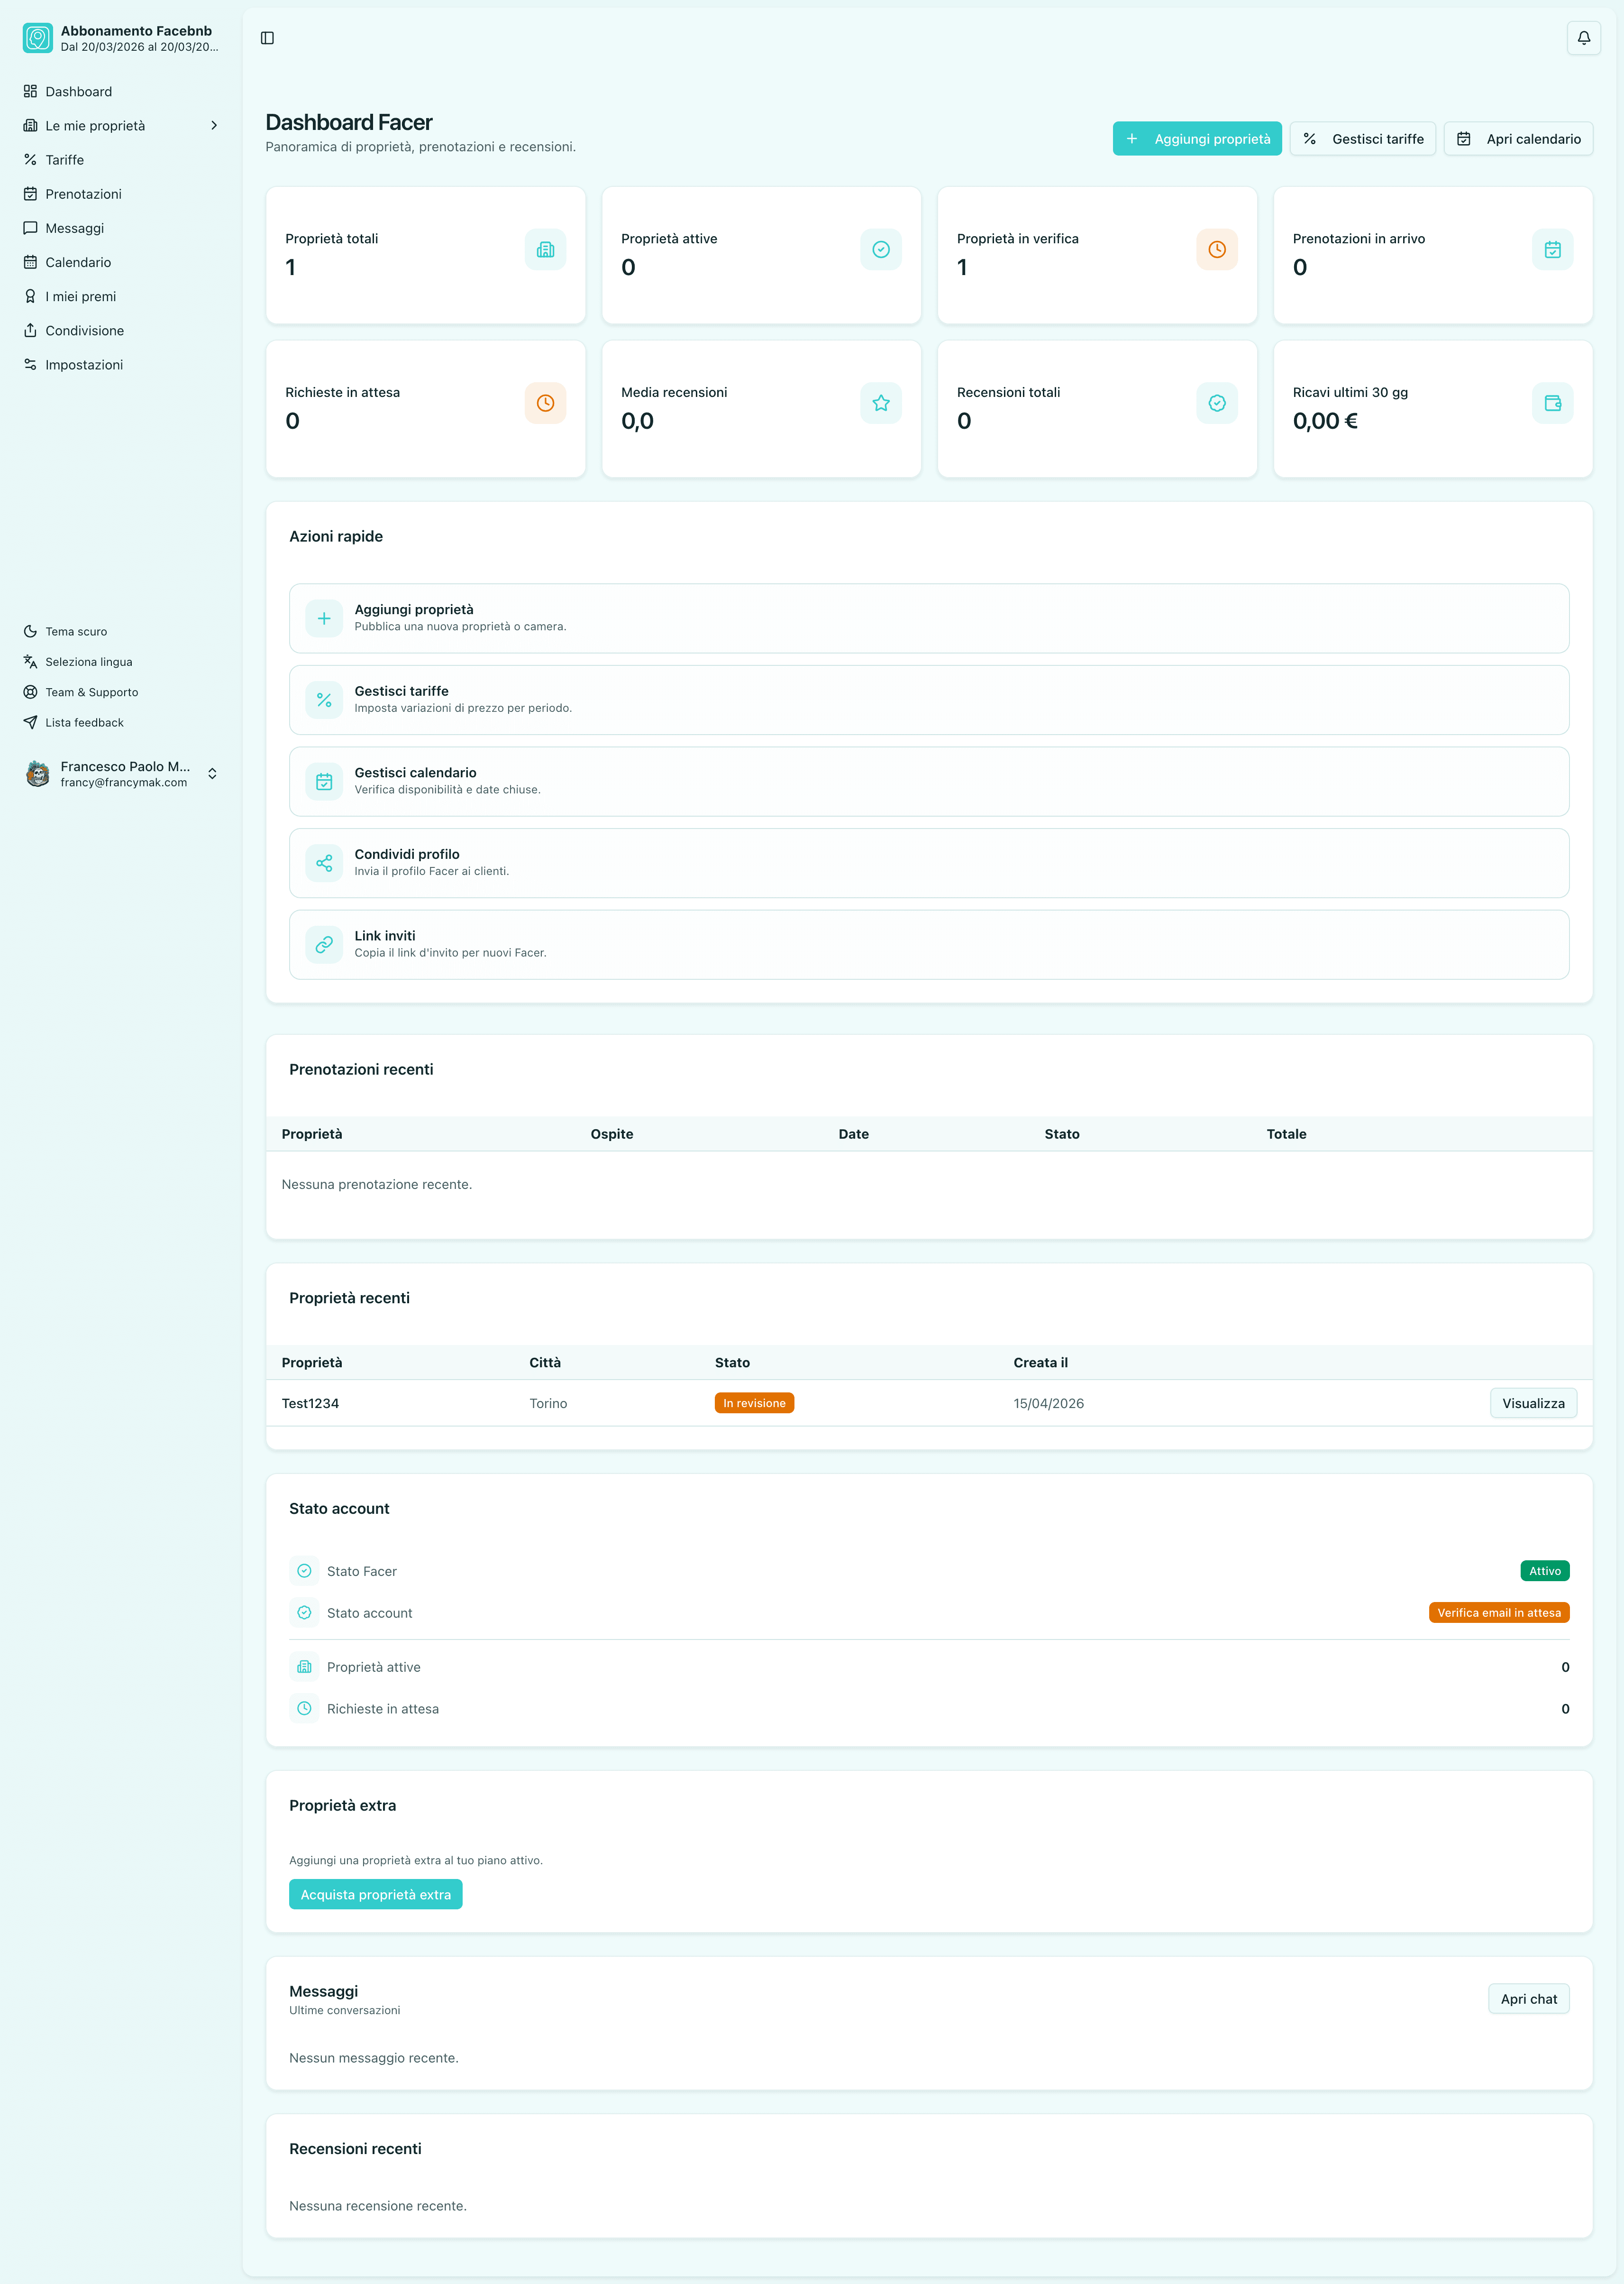Open Prenotazioni in sidebar
This screenshot has width=1624, height=2284.
pos(121,194)
